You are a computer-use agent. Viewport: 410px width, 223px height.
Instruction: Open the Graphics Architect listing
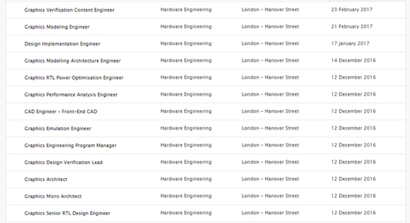tap(46, 179)
